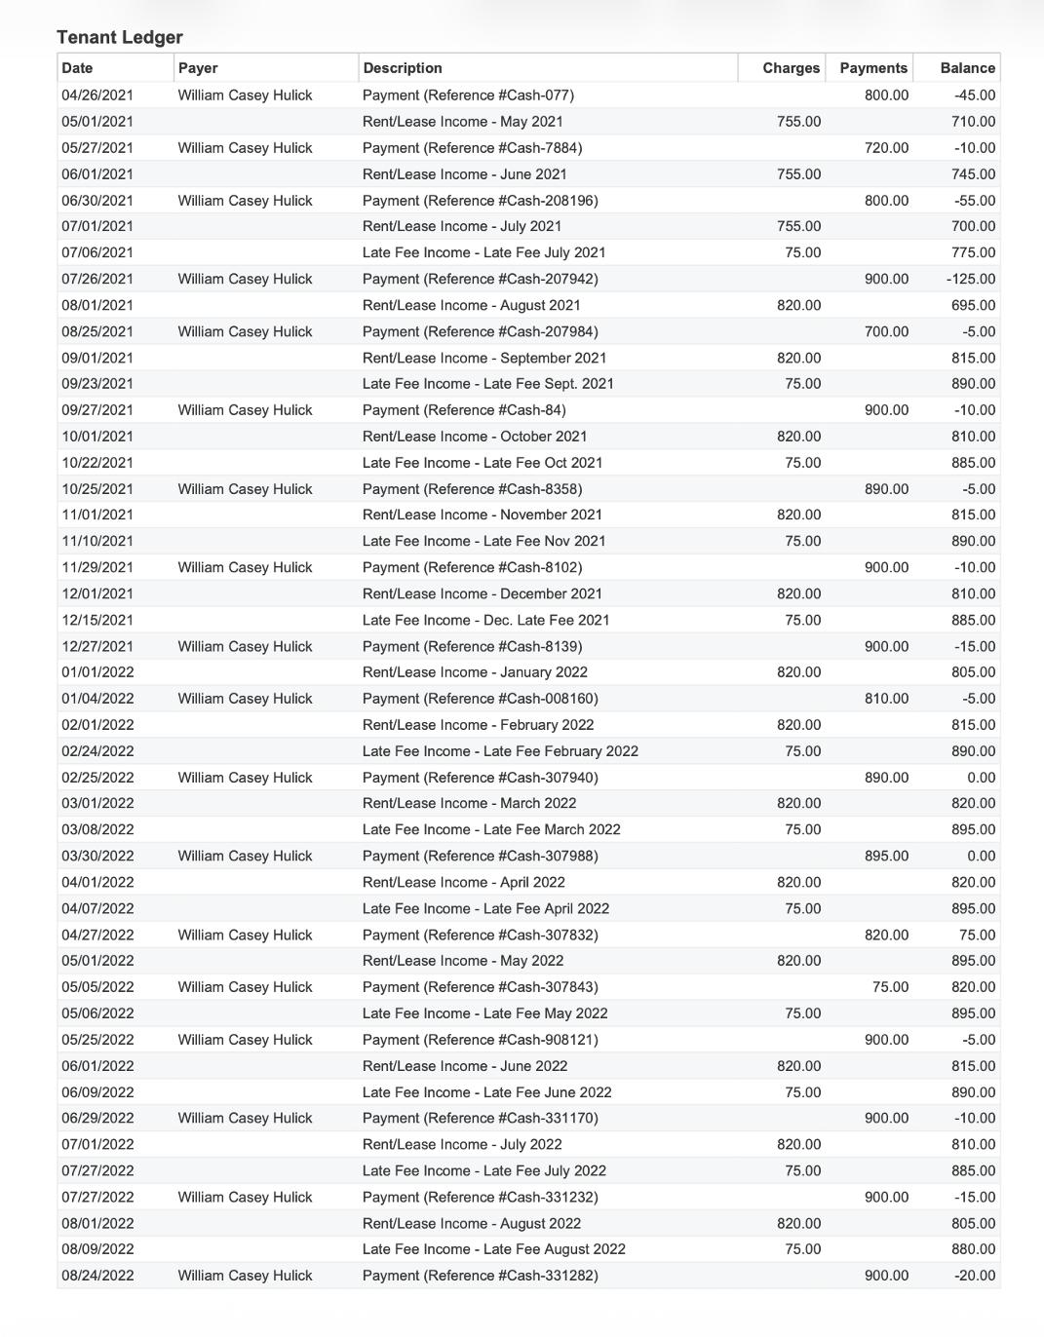Select payment reference #Cash-307843 entry
This screenshot has height=1337, width=1044.
click(x=480, y=987)
